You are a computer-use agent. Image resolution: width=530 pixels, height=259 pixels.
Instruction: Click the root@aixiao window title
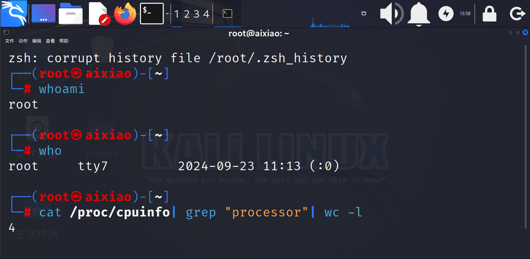pyautogui.click(x=259, y=33)
